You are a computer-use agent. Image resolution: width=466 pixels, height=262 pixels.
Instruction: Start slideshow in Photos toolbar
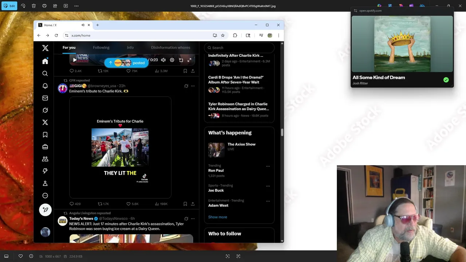click(x=66, y=6)
